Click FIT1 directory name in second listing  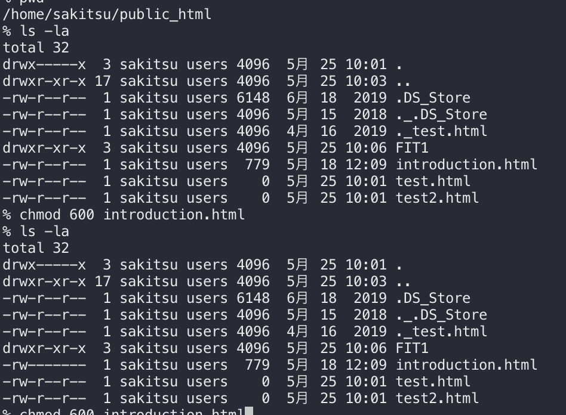pyautogui.click(x=412, y=348)
